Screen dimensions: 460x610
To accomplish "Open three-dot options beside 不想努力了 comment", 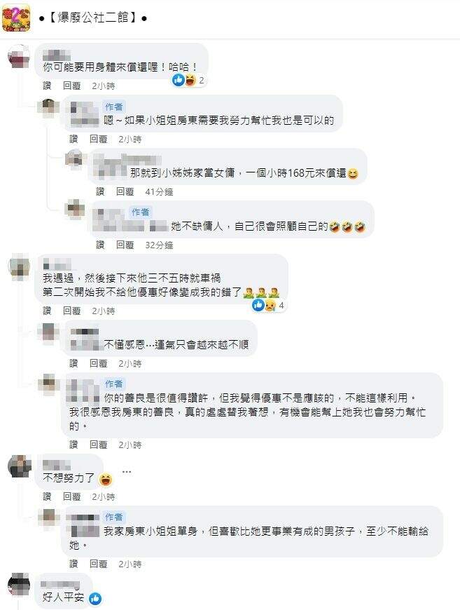I will [x=127, y=472].
